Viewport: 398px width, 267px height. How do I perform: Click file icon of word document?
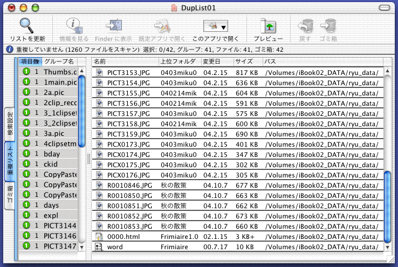99,247
